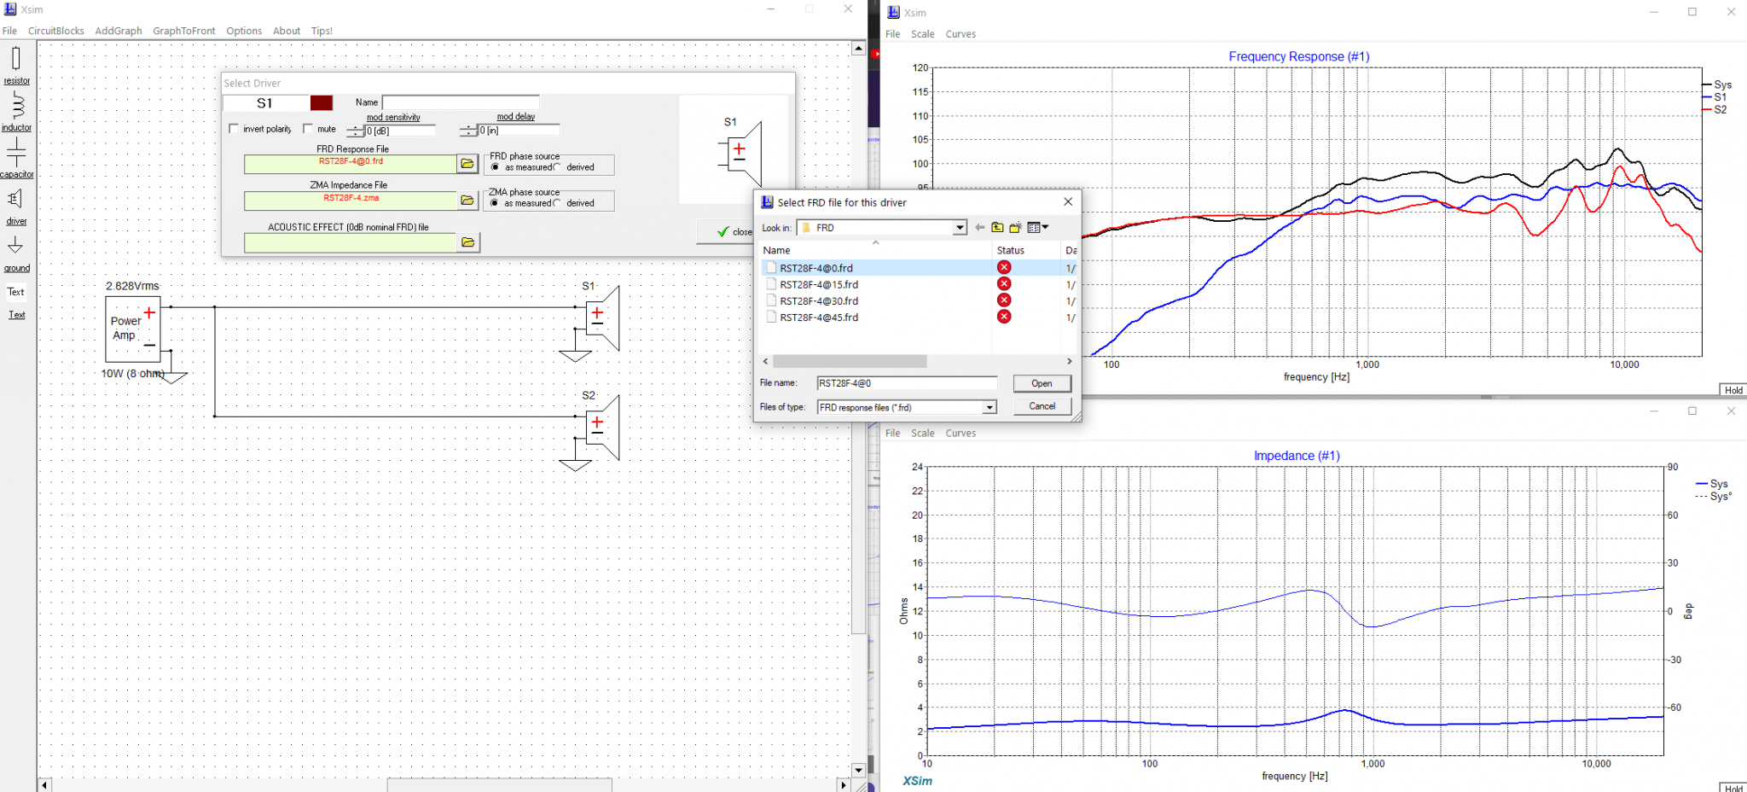Open the AddGraph menu
This screenshot has width=1747, height=792.
[x=119, y=31]
